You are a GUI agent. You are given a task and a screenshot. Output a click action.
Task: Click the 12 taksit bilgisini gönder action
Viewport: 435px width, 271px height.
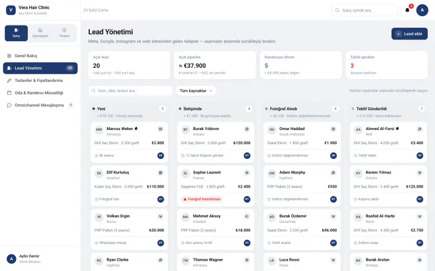(x=202, y=156)
